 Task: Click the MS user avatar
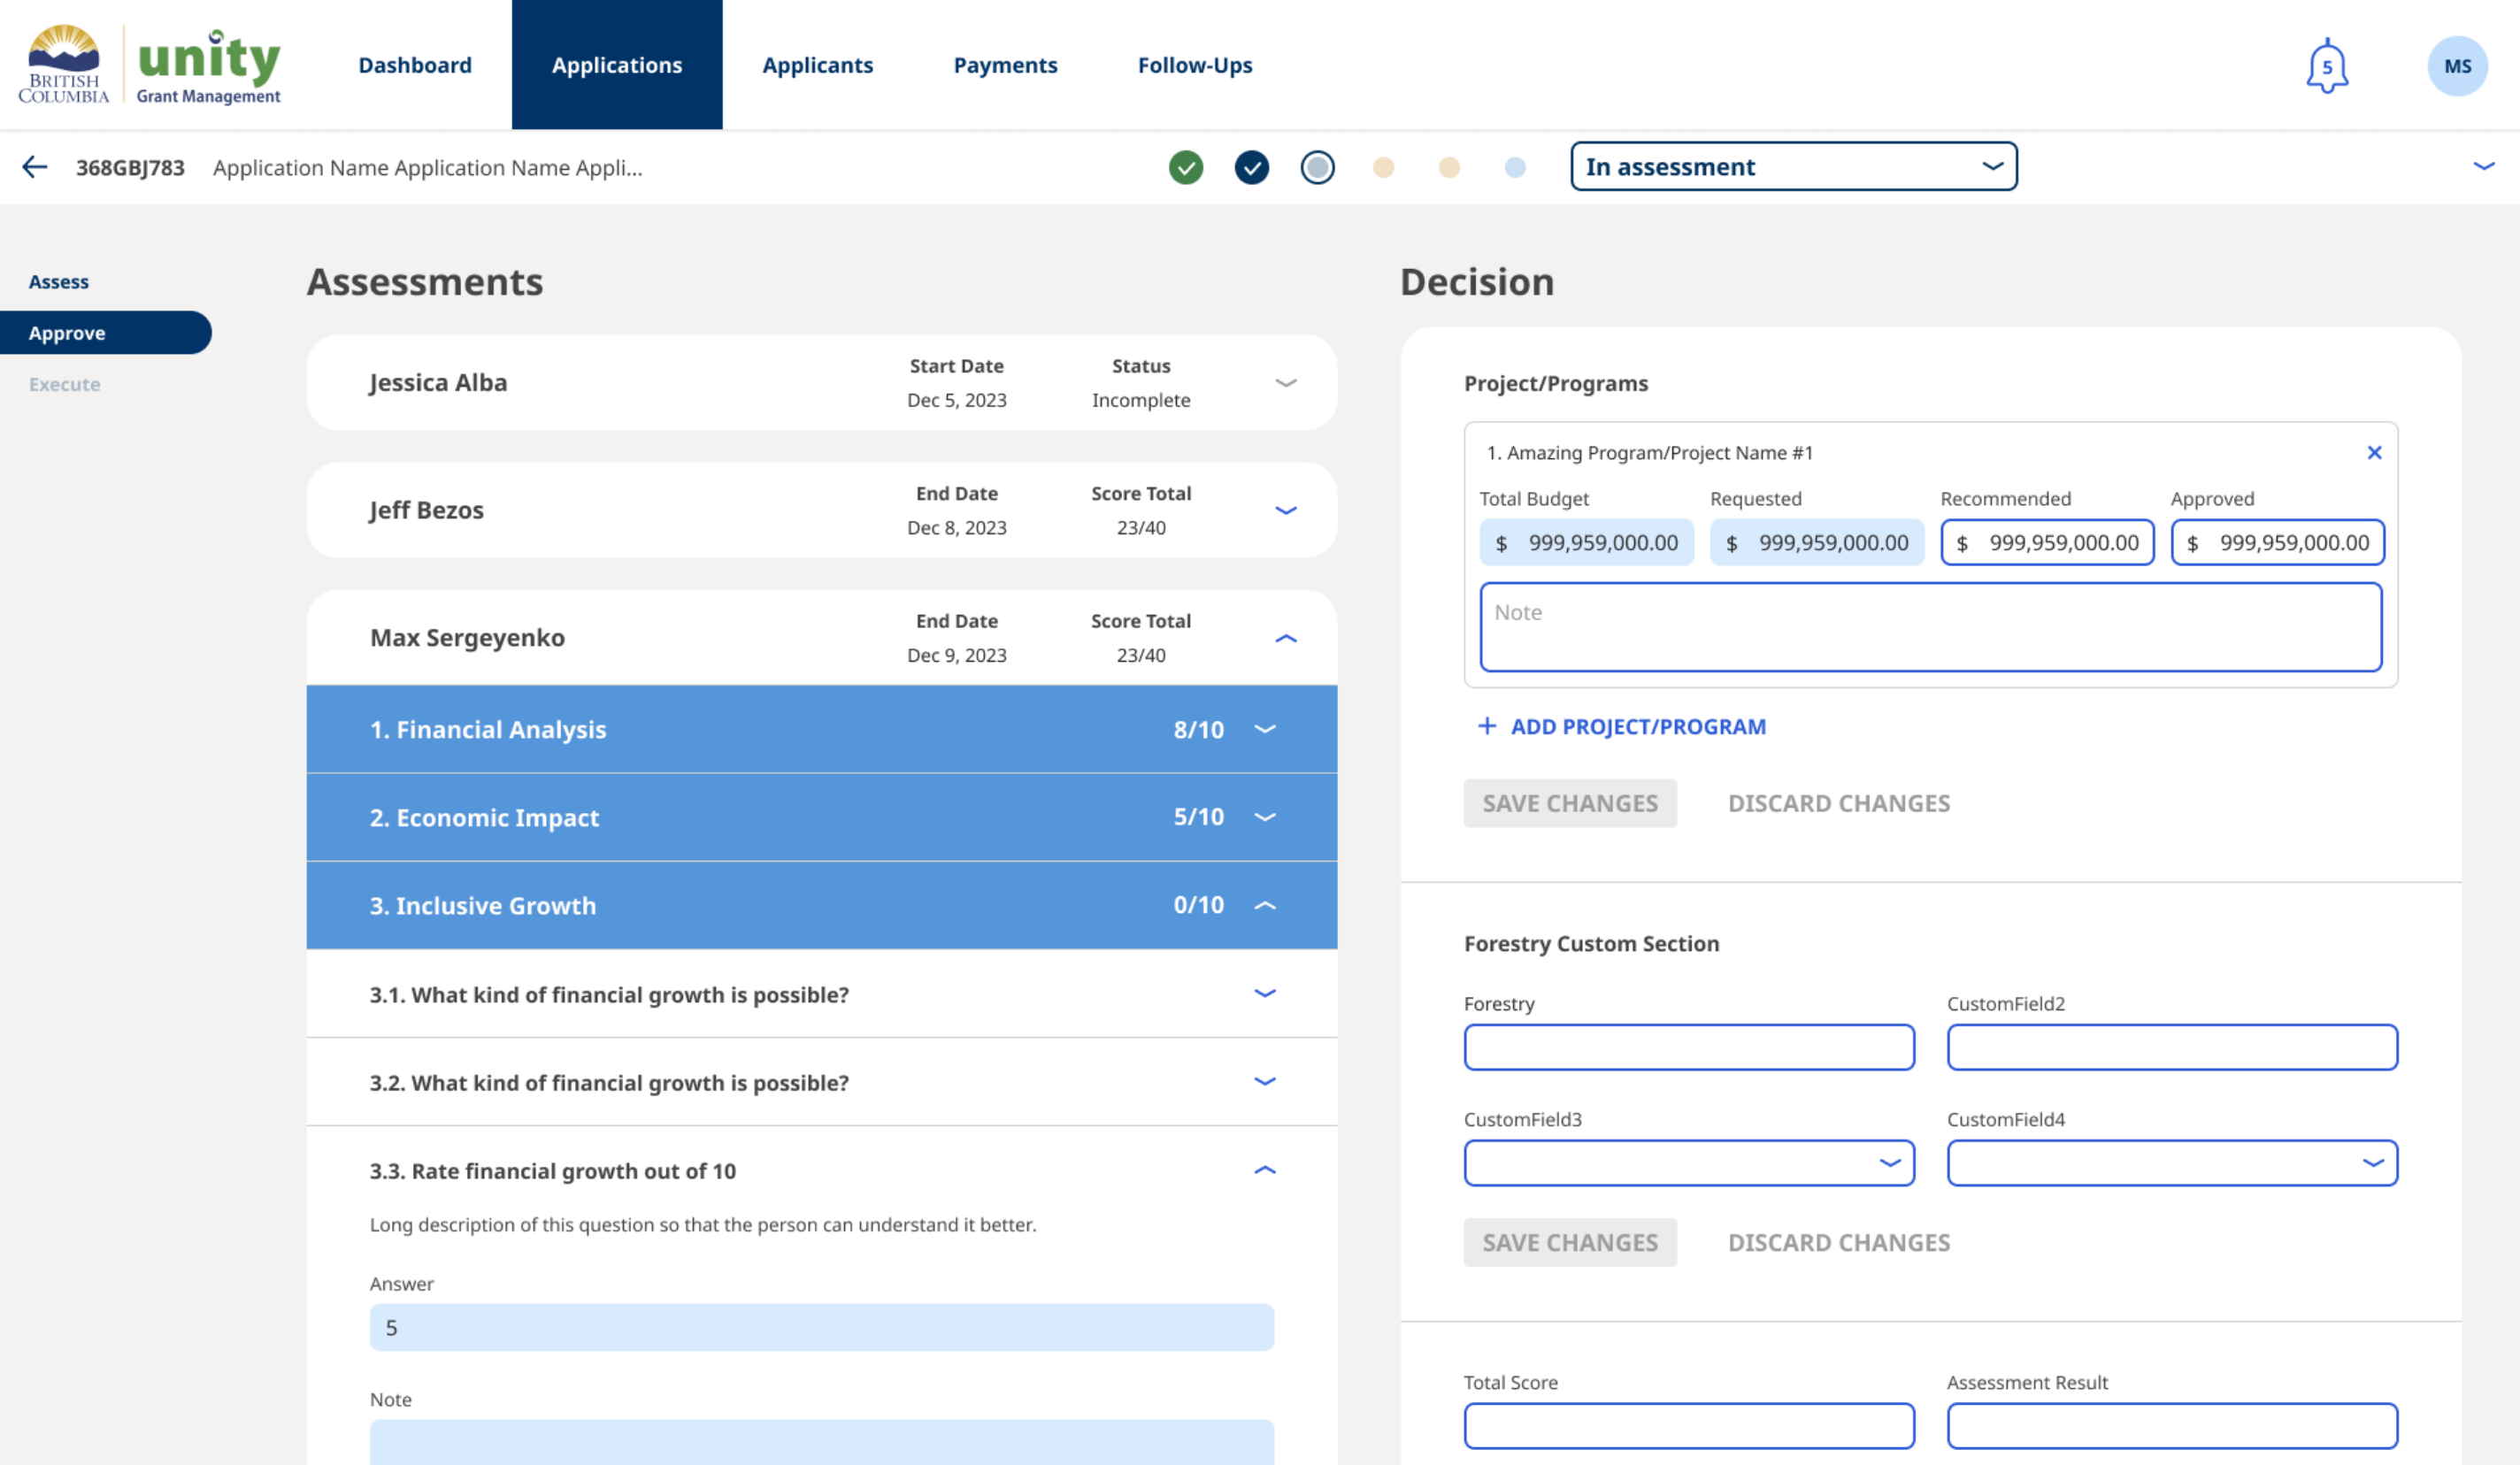click(x=2457, y=66)
